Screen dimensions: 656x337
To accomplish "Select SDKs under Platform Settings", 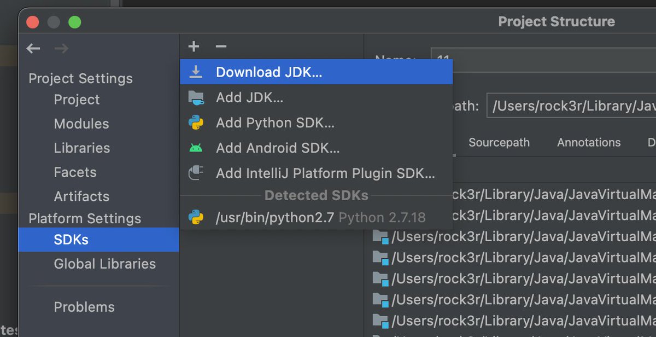I will [x=98, y=240].
